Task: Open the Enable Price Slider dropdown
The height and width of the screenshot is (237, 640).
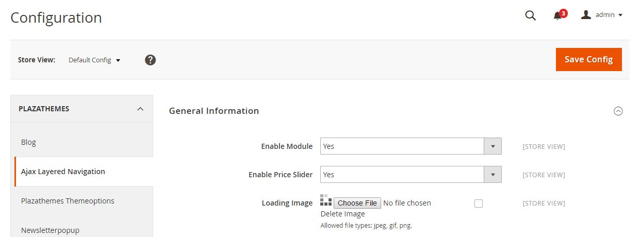Action: tap(411, 175)
